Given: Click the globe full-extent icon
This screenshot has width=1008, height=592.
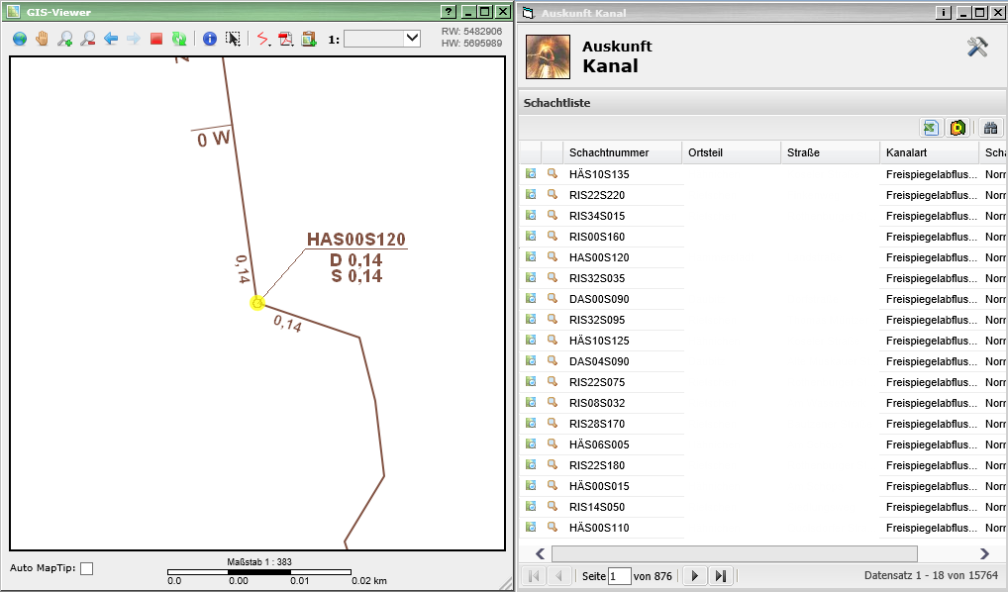Looking at the screenshot, I should pos(20,39).
